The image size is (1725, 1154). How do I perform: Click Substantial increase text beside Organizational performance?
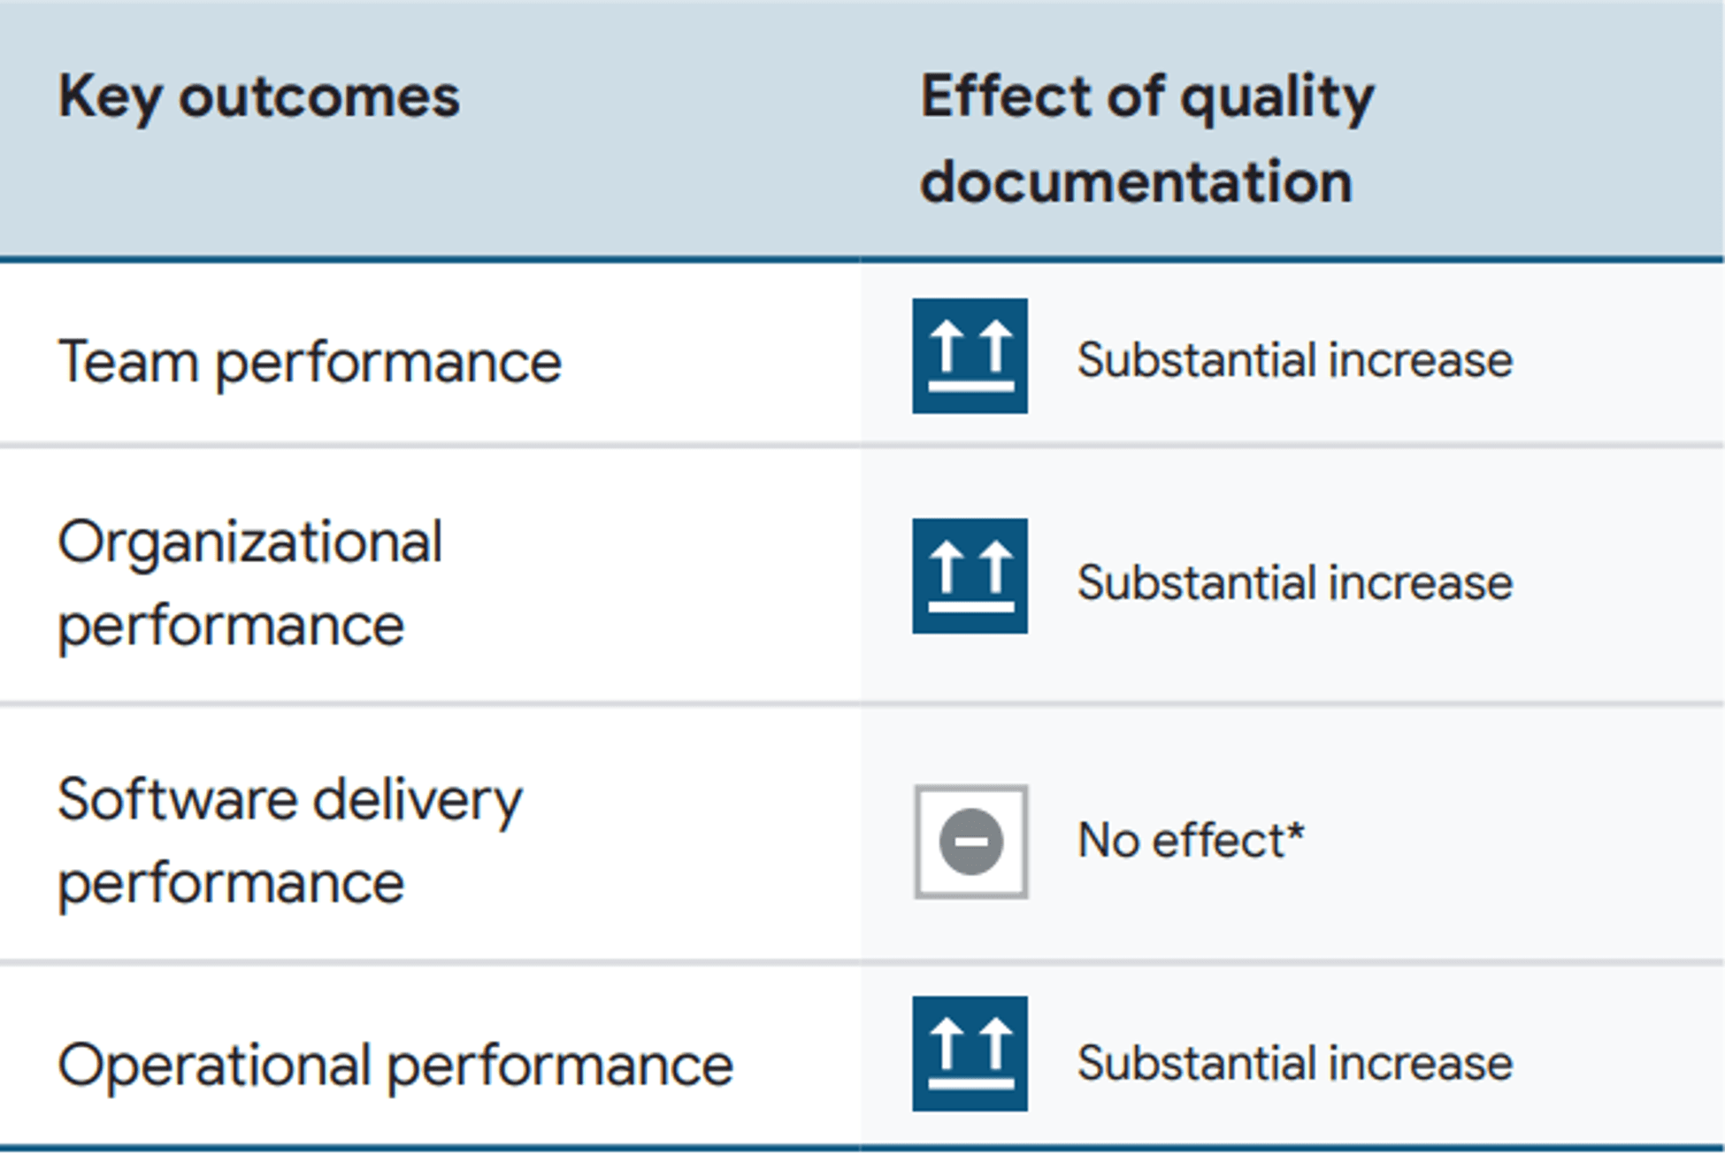click(x=1295, y=582)
